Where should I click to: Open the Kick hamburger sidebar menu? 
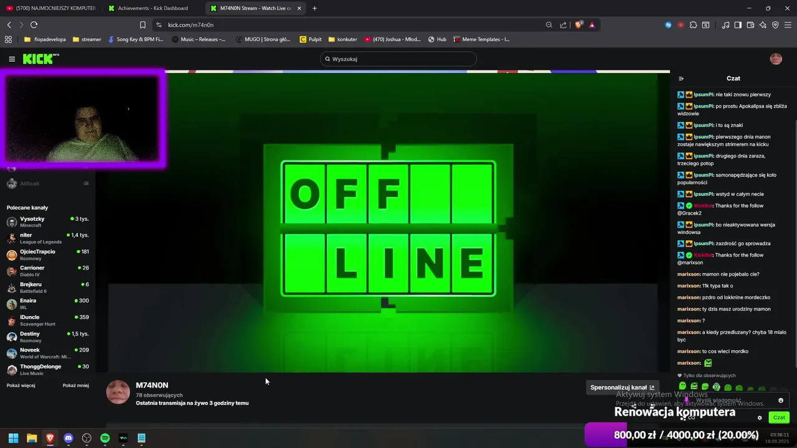tap(12, 59)
